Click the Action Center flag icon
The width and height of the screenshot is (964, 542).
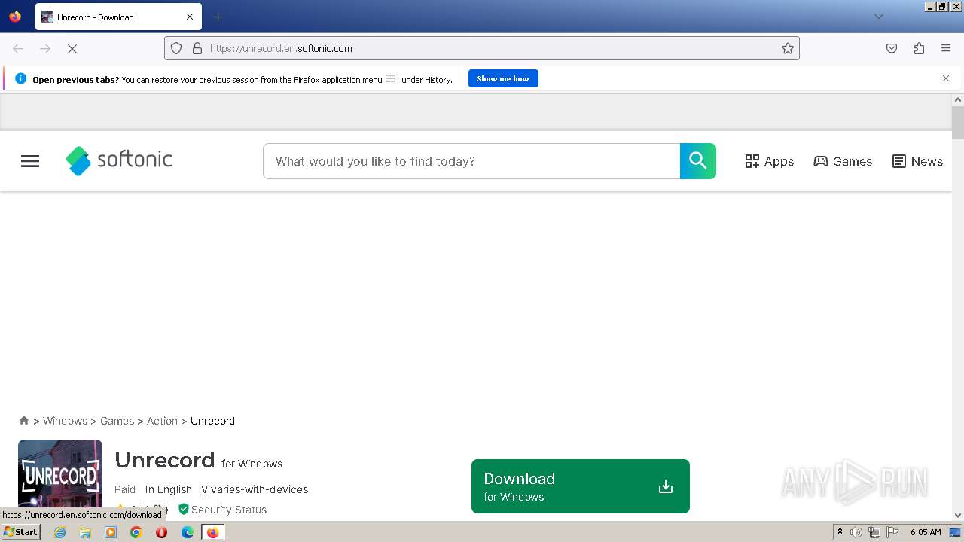pos(892,532)
